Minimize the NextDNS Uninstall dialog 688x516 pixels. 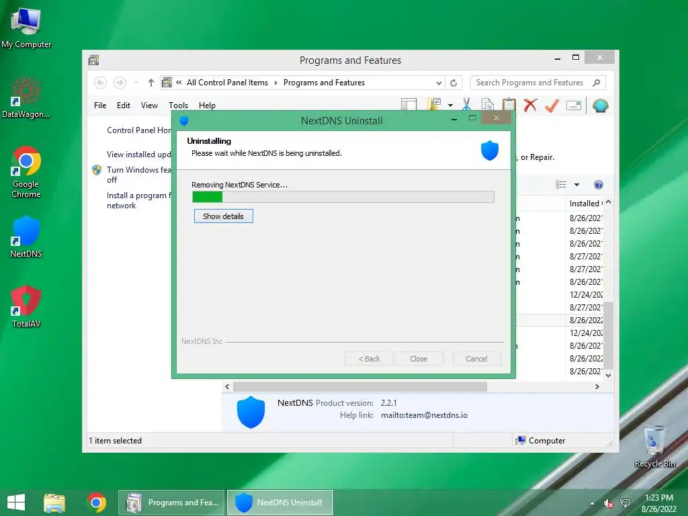[454, 118]
